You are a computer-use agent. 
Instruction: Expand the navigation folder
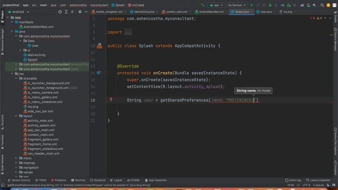16,168
